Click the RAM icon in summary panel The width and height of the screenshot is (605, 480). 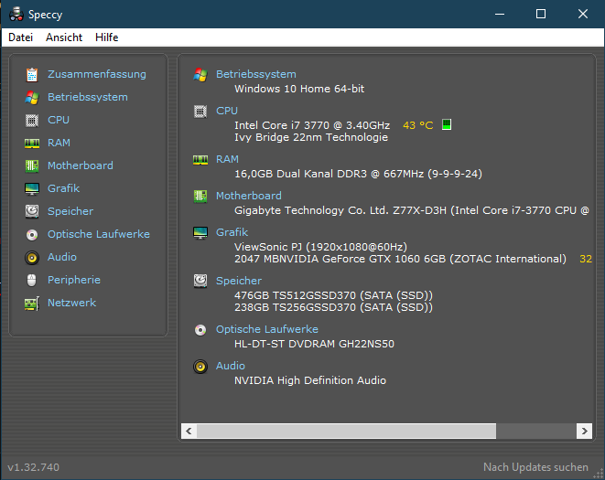point(200,160)
